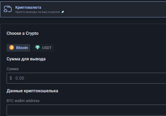Click the 'BTC wallet address' label

pos(23,100)
